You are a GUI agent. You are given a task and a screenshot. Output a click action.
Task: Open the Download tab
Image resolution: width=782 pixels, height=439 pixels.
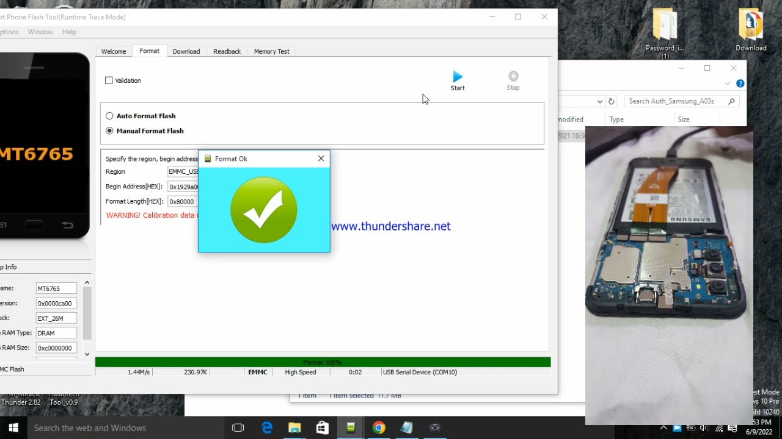point(186,51)
